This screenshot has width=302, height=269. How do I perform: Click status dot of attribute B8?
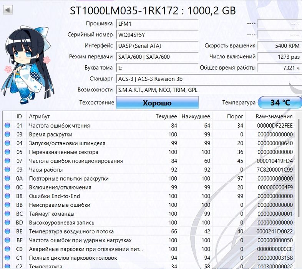pos(7,196)
